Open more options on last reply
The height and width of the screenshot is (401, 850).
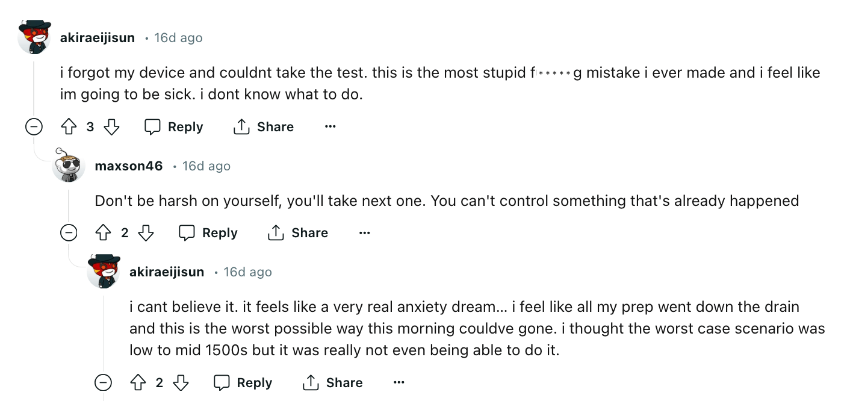coord(399,383)
